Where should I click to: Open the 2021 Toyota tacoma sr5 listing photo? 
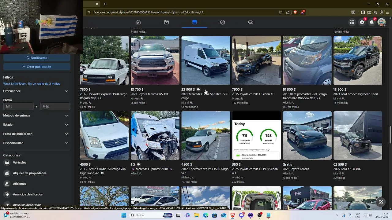155,61
